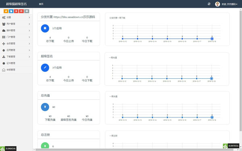The width and height of the screenshot is (242, 151).
Task: Click the user avatar picture
Action: (x=217, y=4)
